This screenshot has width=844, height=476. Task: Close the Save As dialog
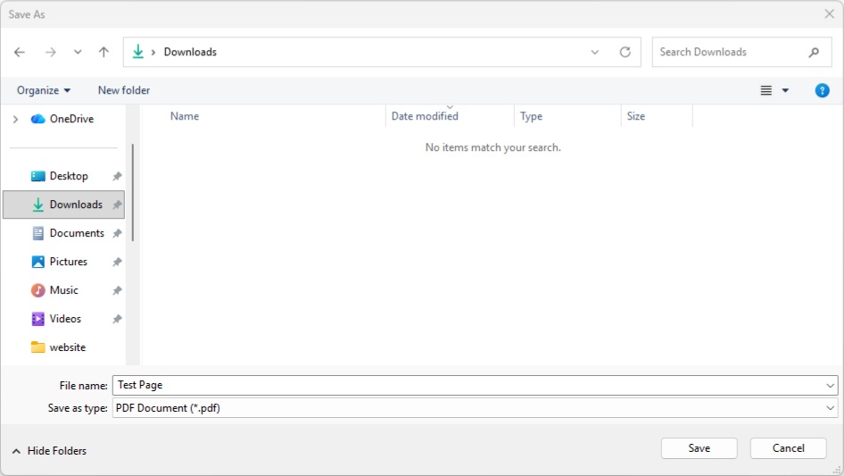(x=830, y=14)
